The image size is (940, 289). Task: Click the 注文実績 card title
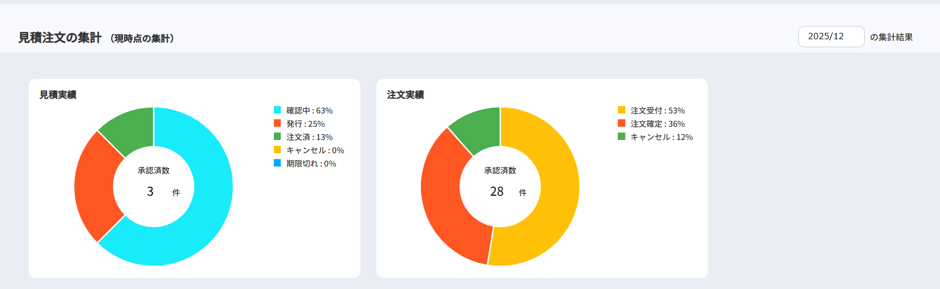click(406, 95)
